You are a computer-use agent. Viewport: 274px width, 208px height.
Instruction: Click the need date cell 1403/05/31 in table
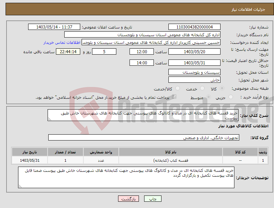click(30, 160)
